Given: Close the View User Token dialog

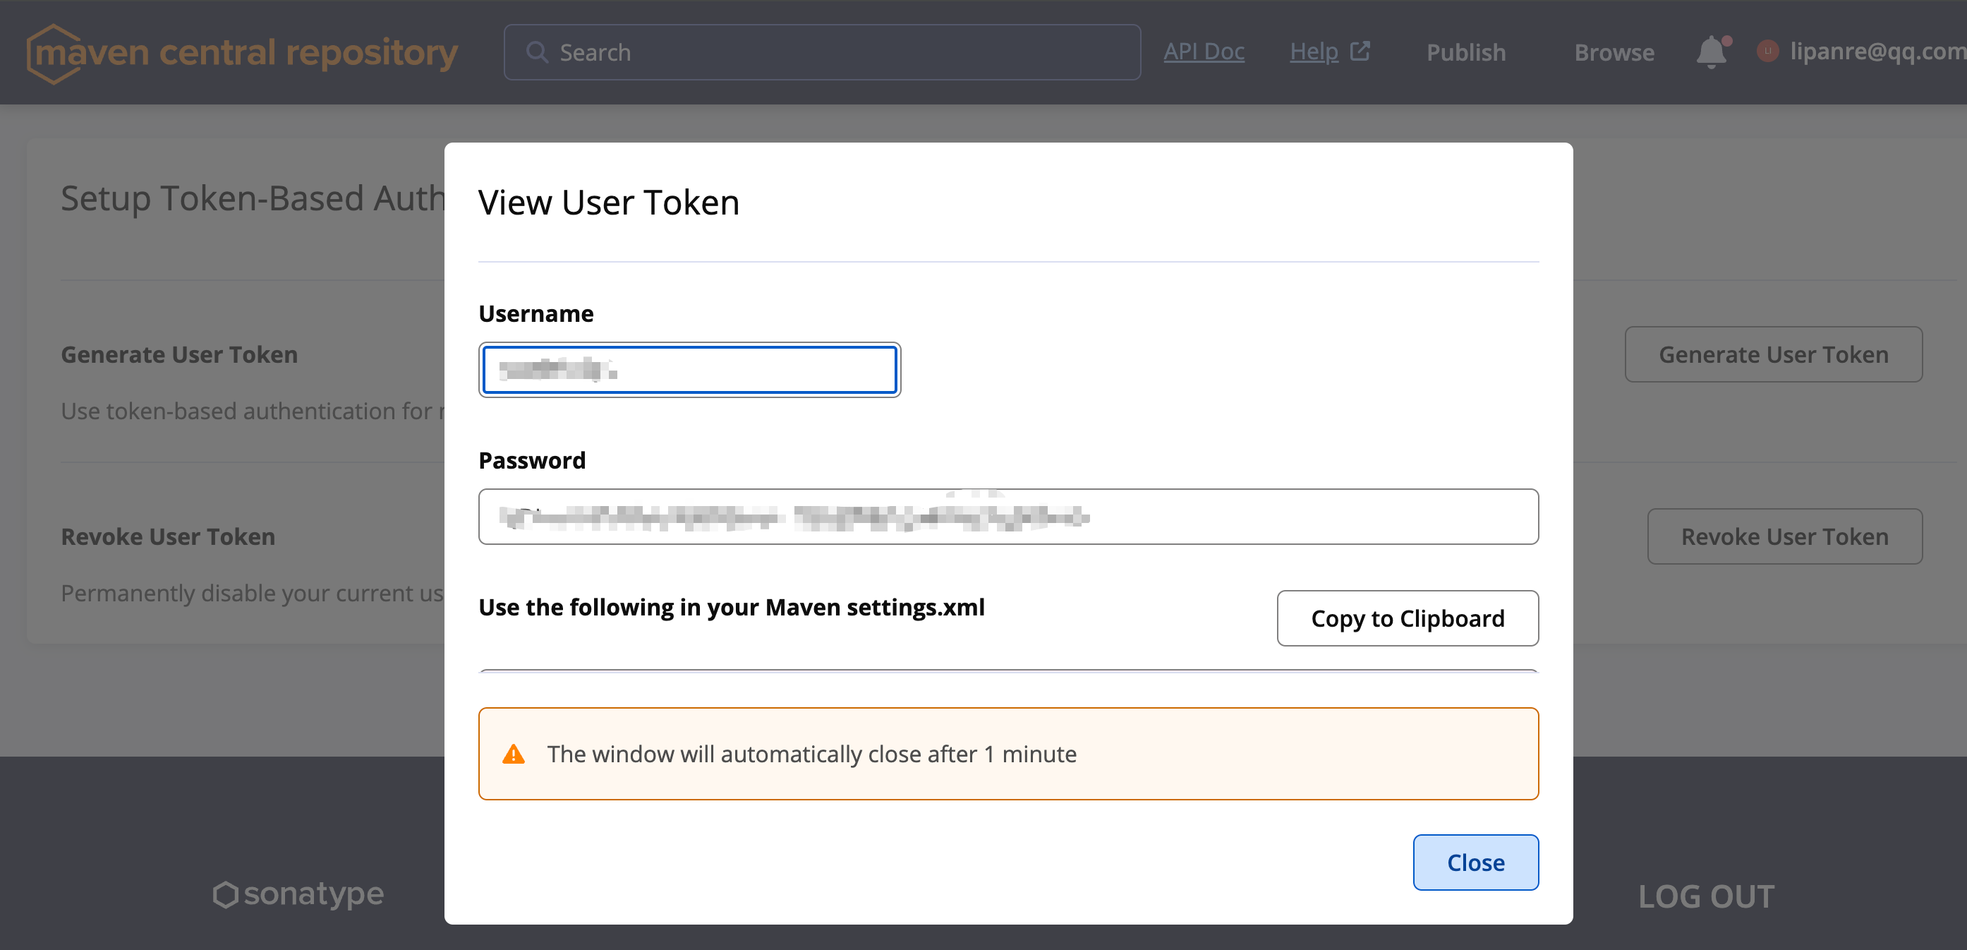Looking at the screenshot, I should (x=1475, y=862).
